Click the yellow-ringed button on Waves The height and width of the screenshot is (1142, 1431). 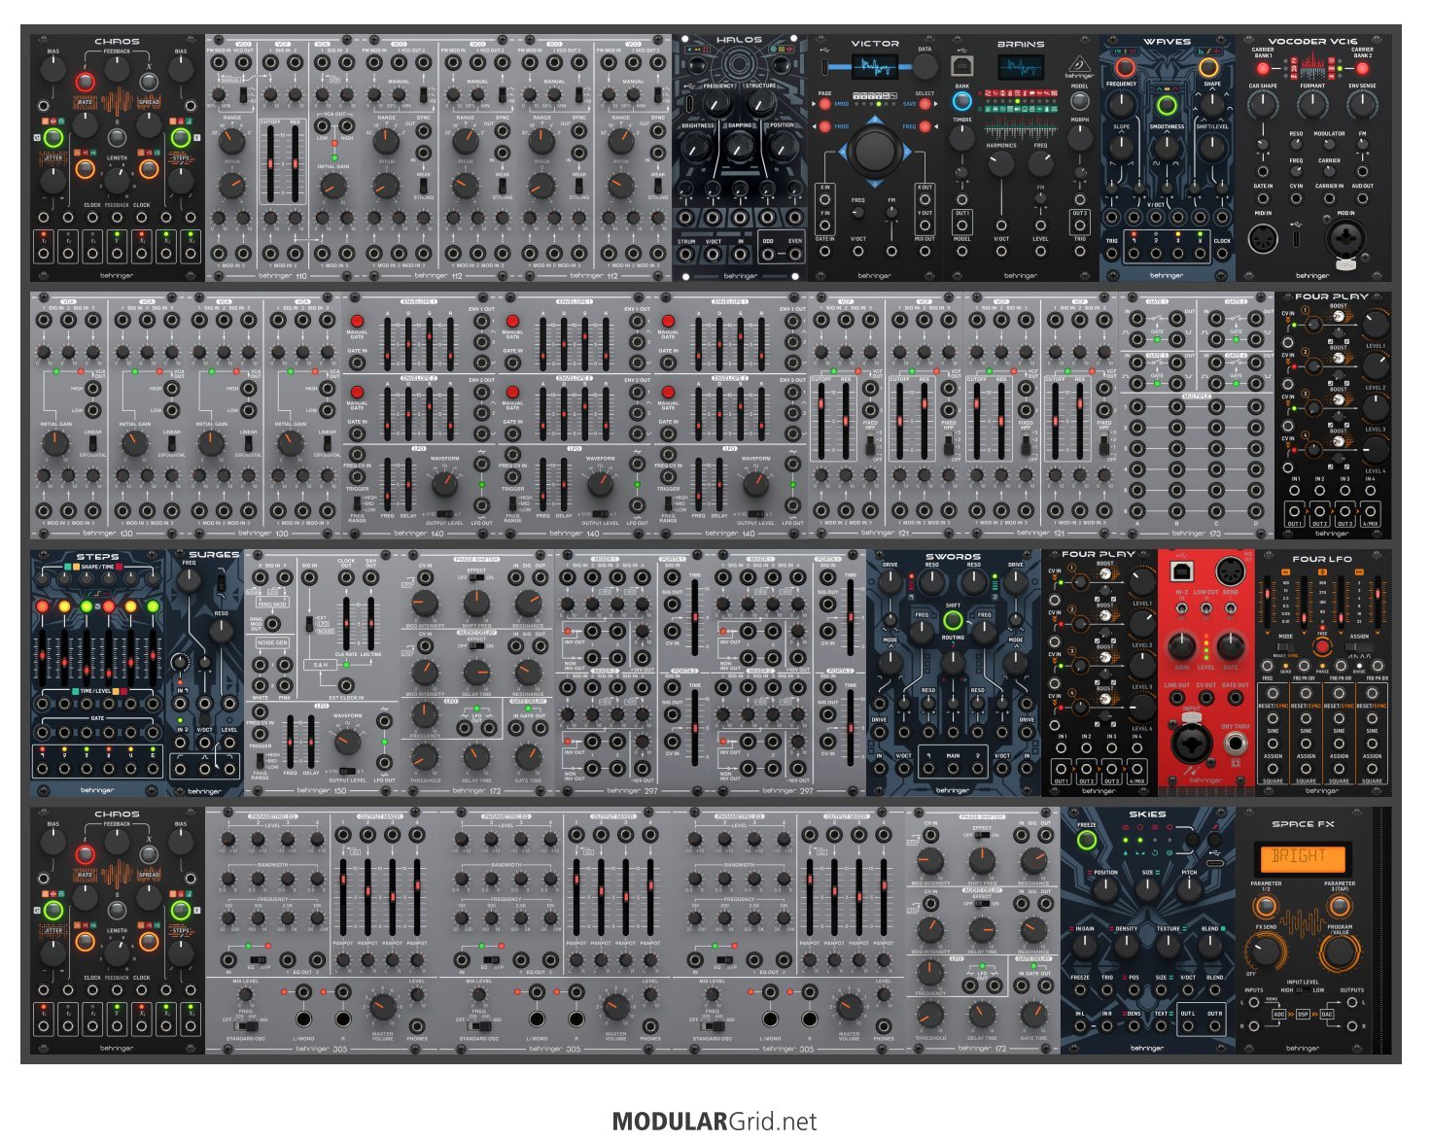point(1208,67)
